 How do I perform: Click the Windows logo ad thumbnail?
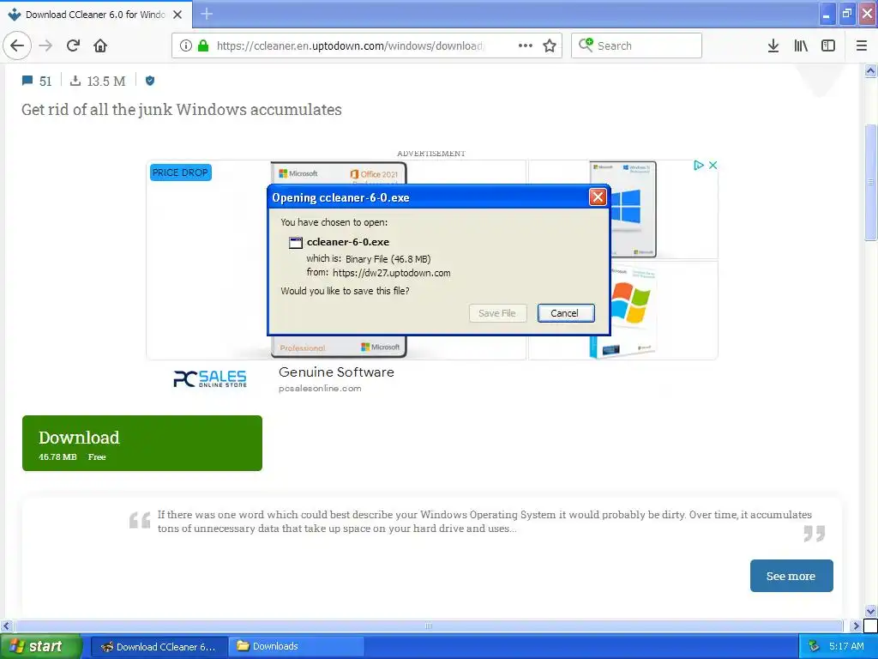(x=625, y=209)
